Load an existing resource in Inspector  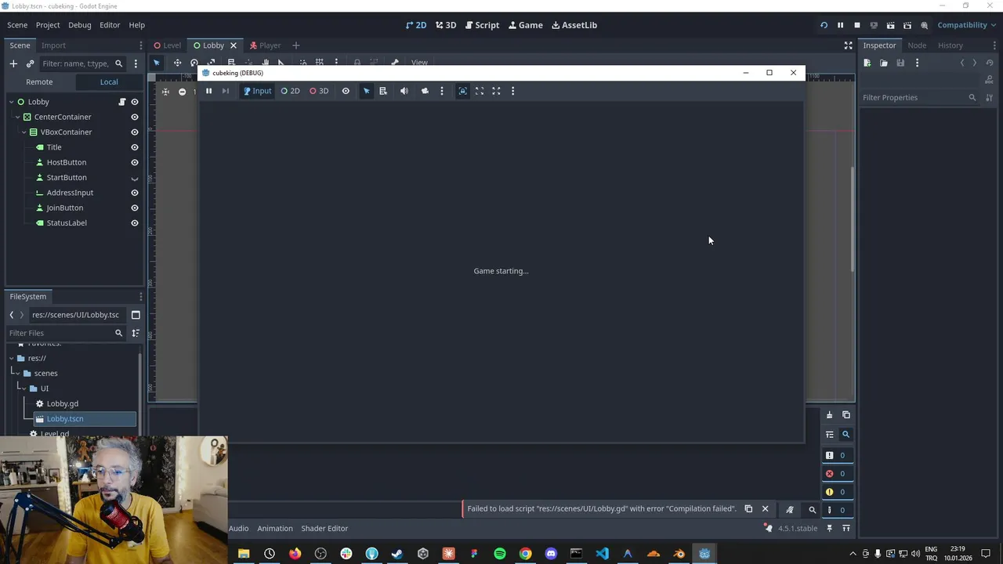[x=884, y=63]
